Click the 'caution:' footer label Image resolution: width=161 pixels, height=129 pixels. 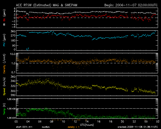point(46,127)
